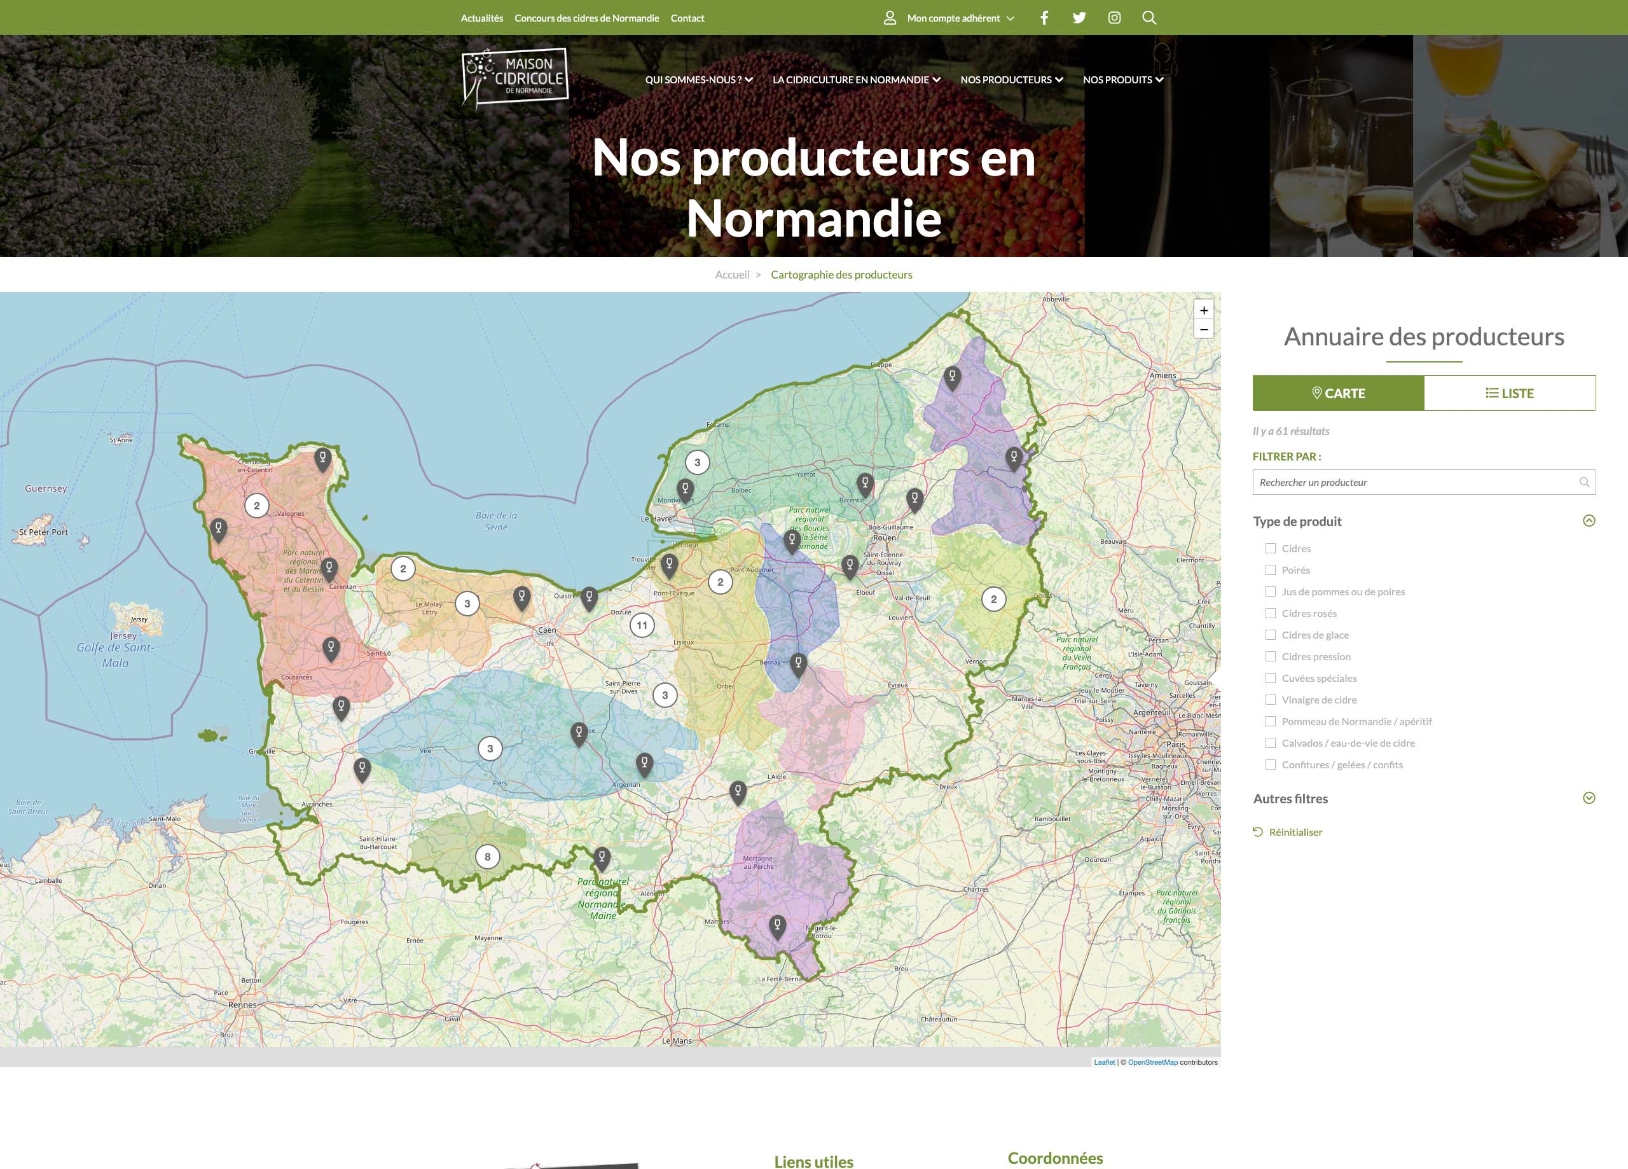Screen dimensions: 1628x1169
Task: Click the user account icon
Action: pos(890,18)
